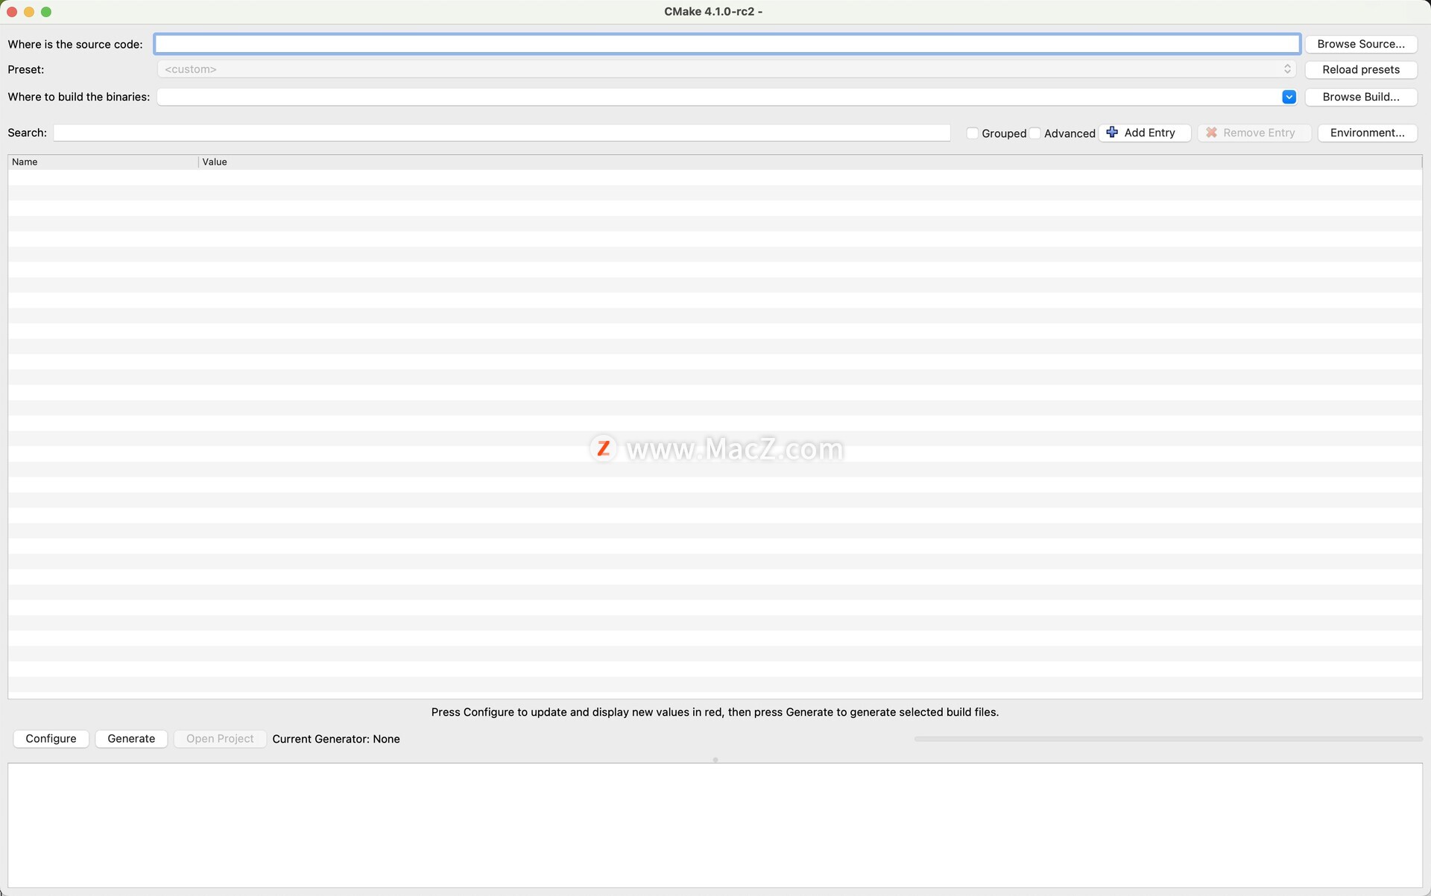Image resolution: width=1431 pixels, height=896 pixels.
Task: Click the green zoom window button
Action: point(46,11)
